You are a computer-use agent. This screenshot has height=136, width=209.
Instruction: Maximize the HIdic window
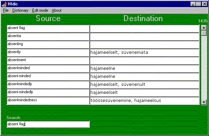(199, 4)
